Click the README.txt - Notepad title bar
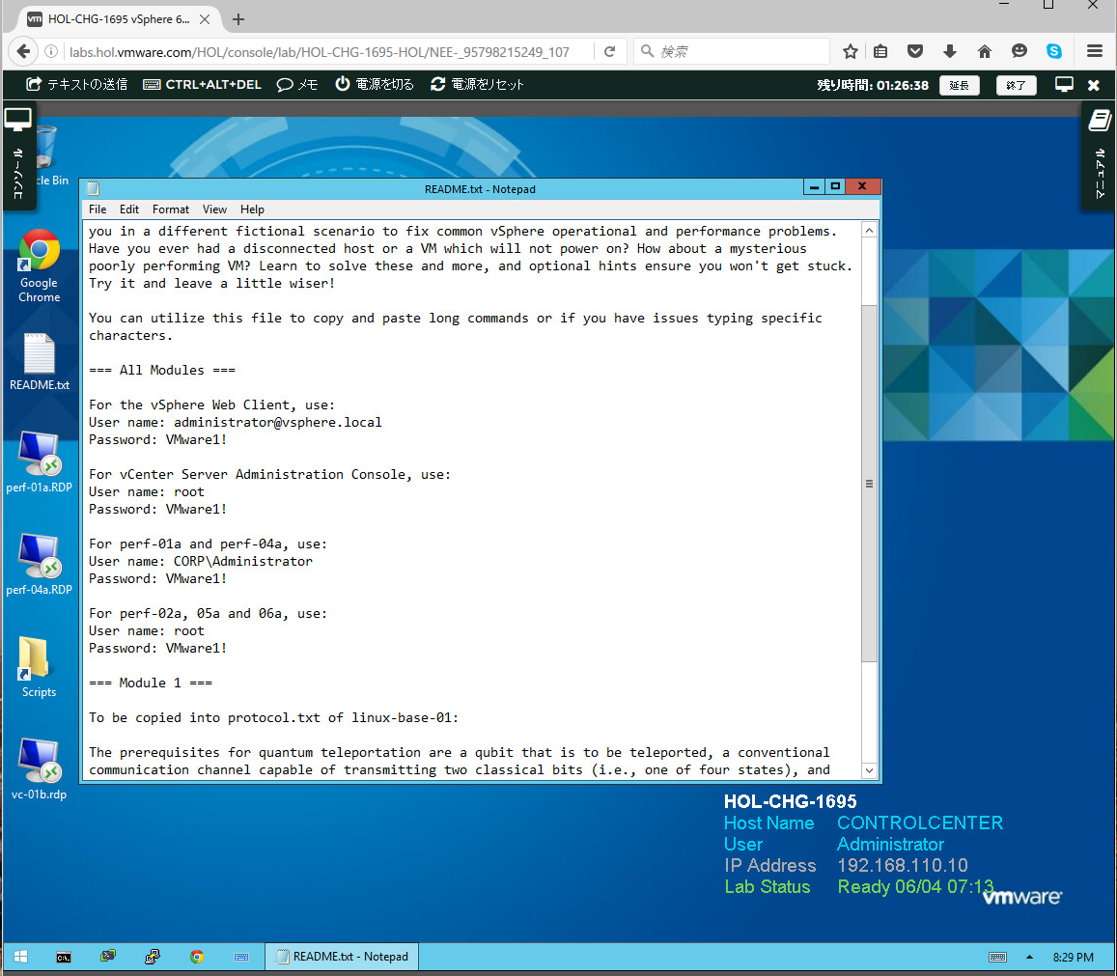This screenshot has width=1117, height=976. (x=480, y=189)
